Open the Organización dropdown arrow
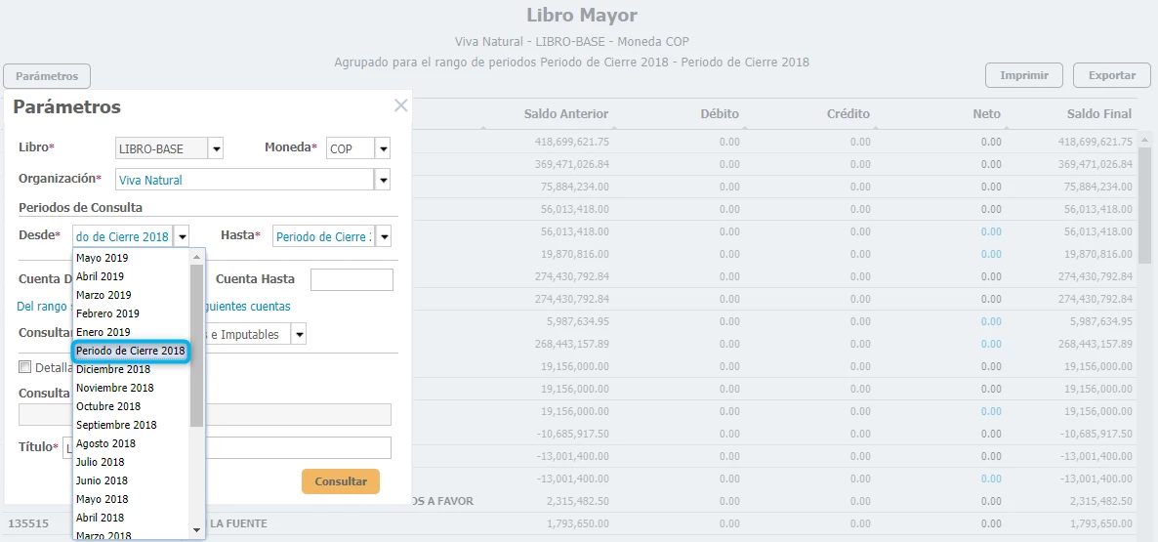 click(x=383, y=180)
